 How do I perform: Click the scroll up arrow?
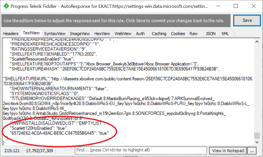pyautogui.click(x=257, y=42)
